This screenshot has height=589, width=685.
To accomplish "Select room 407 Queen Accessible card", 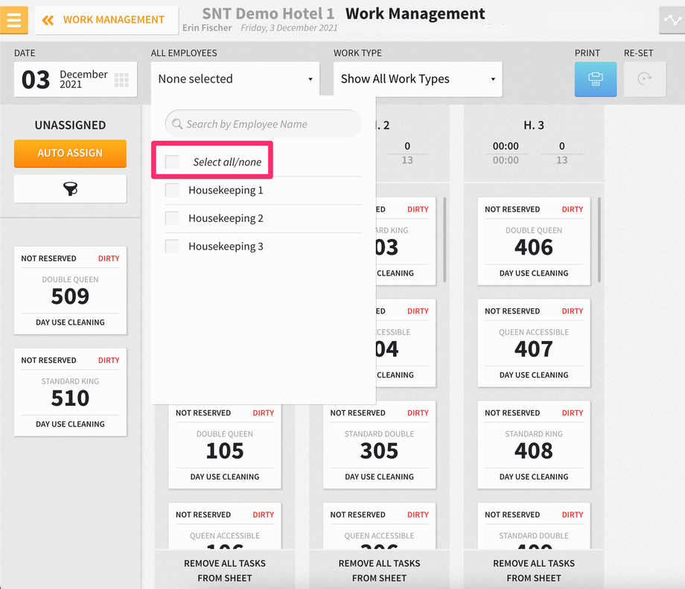I will point(534,343).
